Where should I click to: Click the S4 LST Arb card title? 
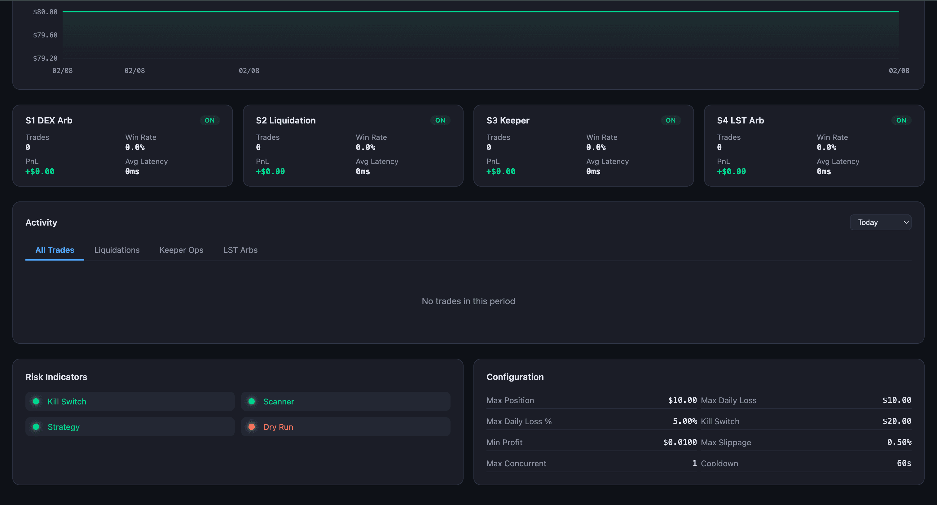[740, 120]
